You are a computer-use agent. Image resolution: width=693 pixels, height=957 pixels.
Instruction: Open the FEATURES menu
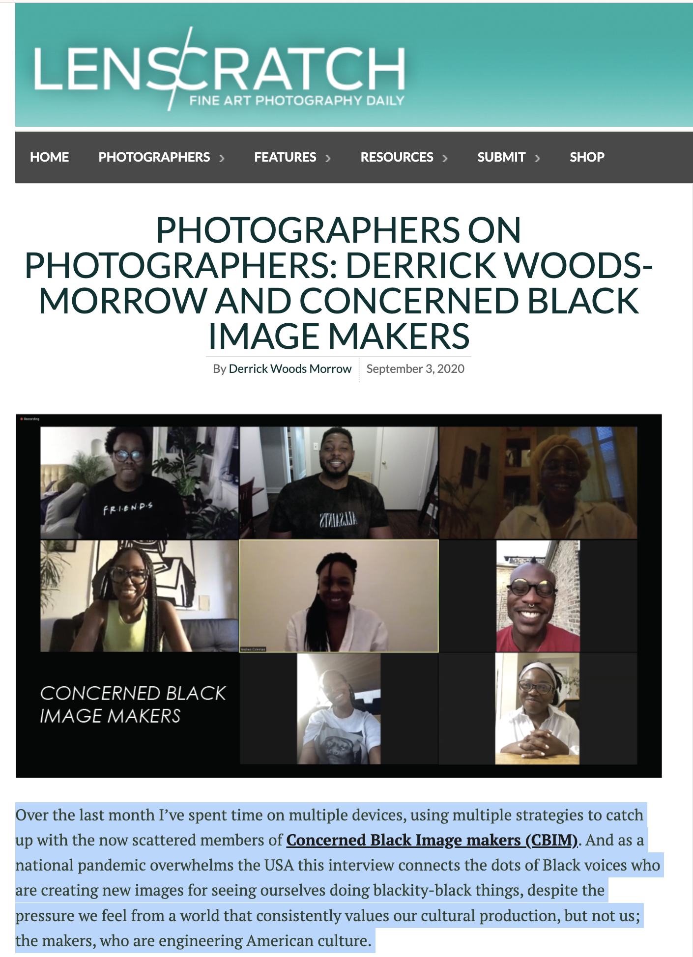click(285, 157)
